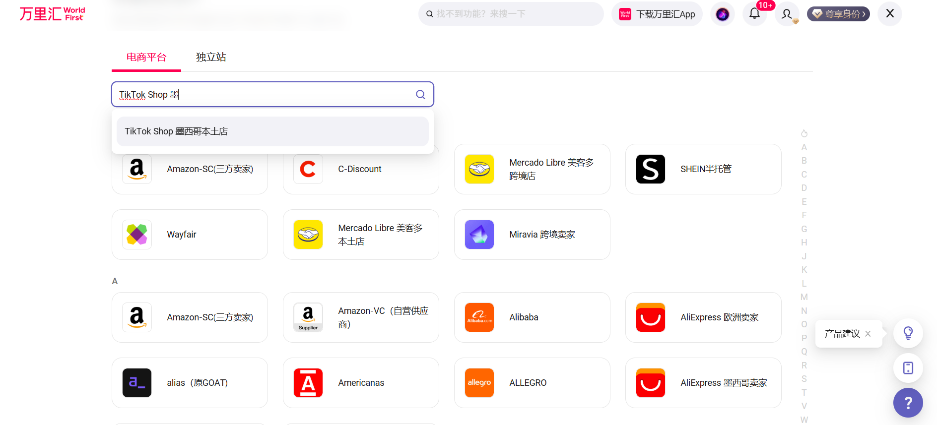Viewport: 937px width, 425px height.
Task: Click the C-Discount logo icon
Action: (x=308, y=169)
